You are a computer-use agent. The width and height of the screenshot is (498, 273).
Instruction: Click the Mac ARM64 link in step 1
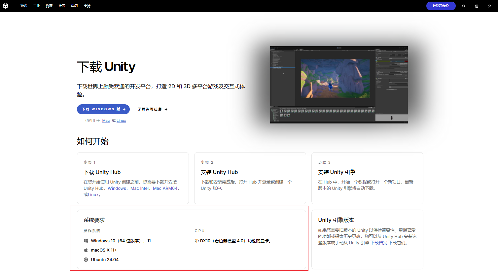165,188
